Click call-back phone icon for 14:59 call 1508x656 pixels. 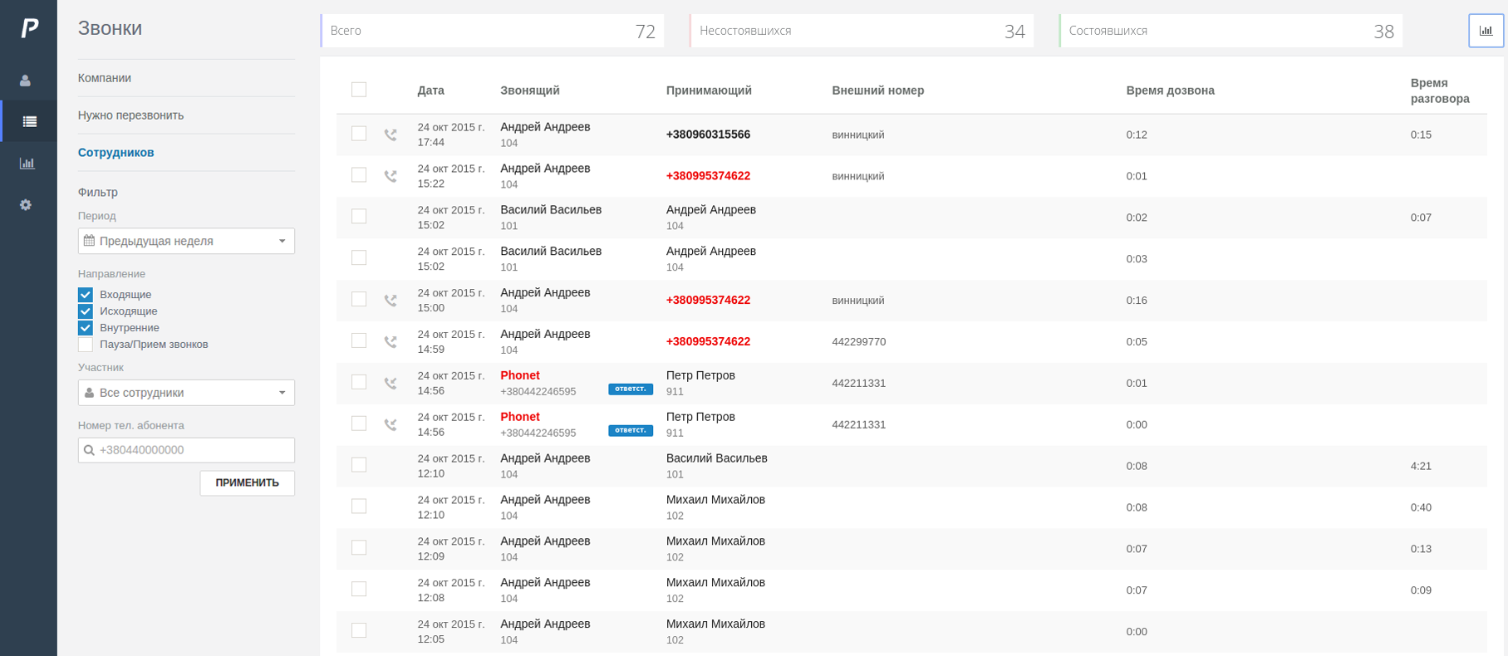click(391, 342)
